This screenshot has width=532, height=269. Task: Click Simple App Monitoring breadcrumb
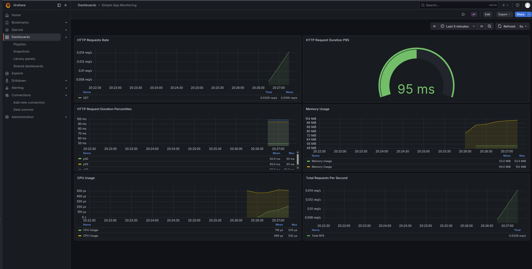119,5
